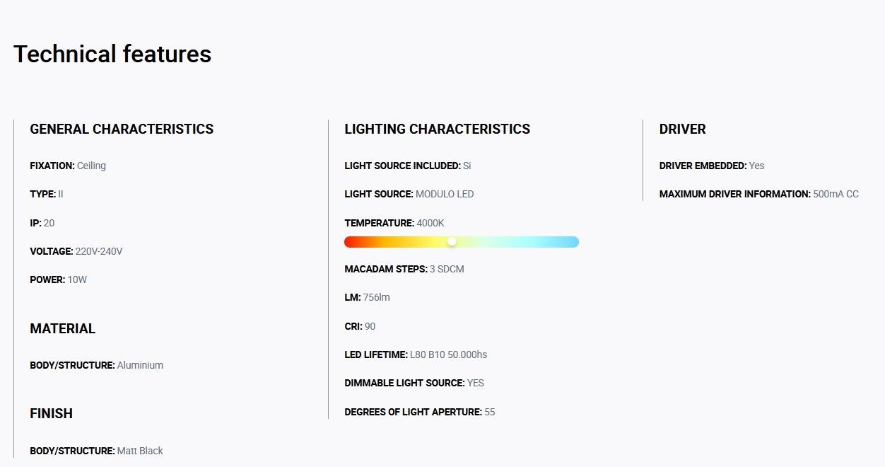Select the Material section heading
This screenshot has width=885, height=467.
coord(63,329)
